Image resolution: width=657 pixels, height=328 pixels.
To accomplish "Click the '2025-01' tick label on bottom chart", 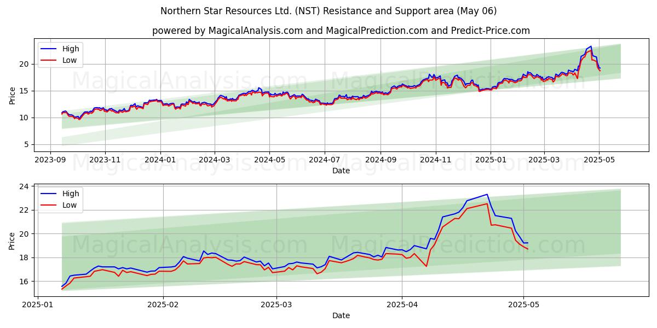I will (x=38, y=304).
